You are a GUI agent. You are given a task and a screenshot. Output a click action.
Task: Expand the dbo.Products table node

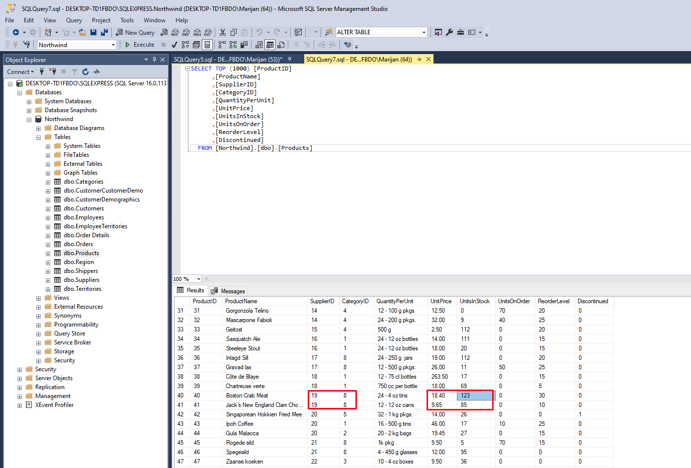48,254
